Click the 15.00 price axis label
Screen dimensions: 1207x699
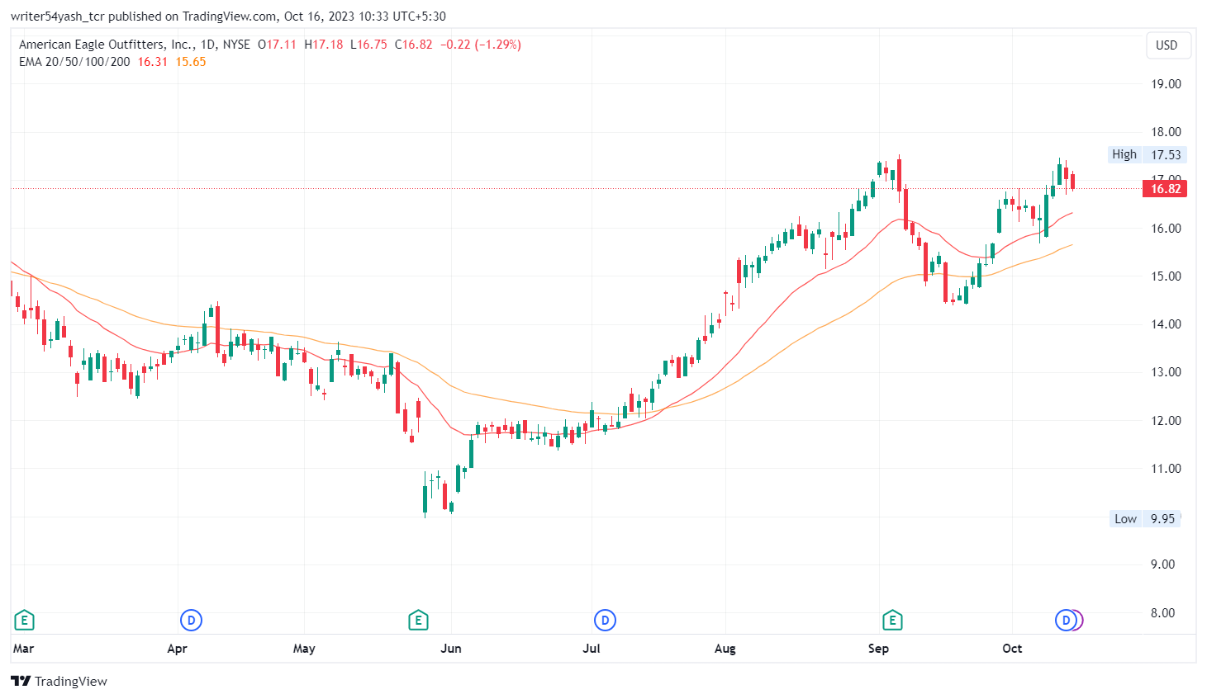point(1166,276)
